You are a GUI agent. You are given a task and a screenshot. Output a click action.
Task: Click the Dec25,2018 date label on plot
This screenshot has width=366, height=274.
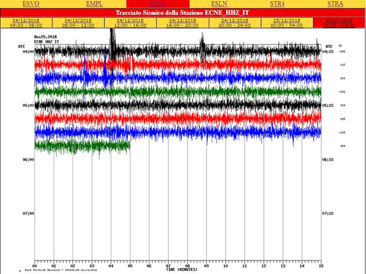click(x=48, y=37)
